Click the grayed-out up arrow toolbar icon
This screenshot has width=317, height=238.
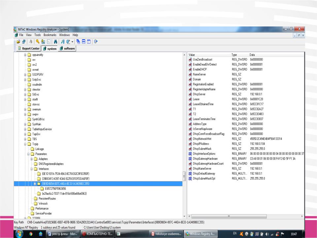[31, 42]
